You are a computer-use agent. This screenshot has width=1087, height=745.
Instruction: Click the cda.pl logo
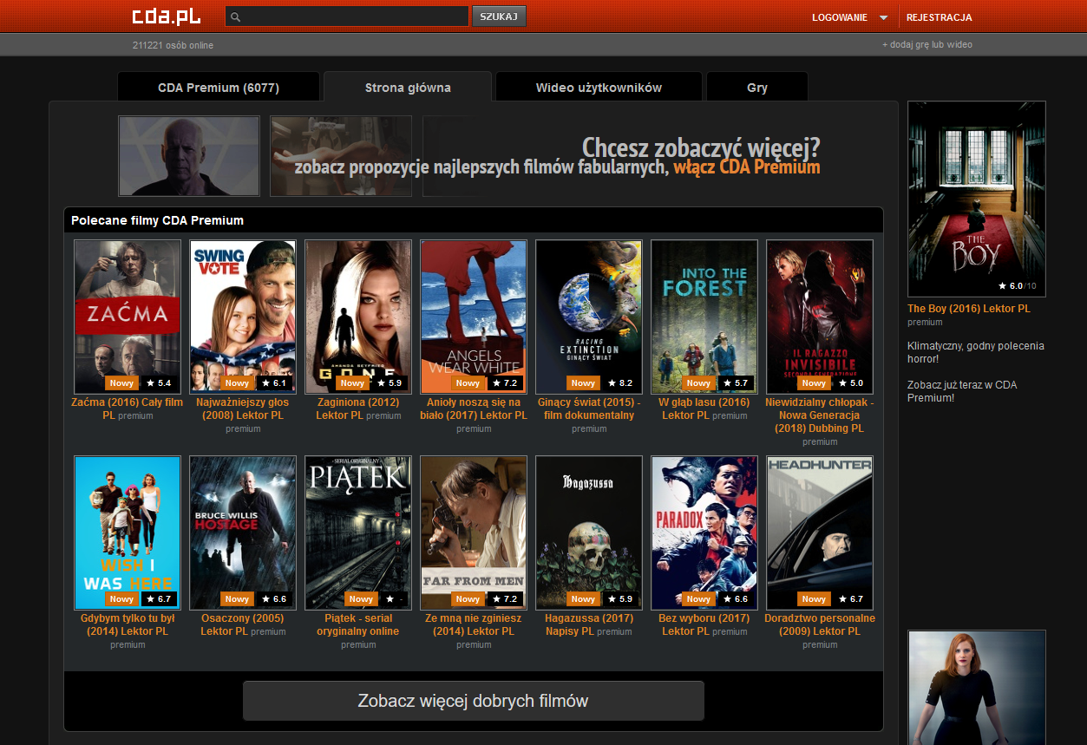coord(166,16)
